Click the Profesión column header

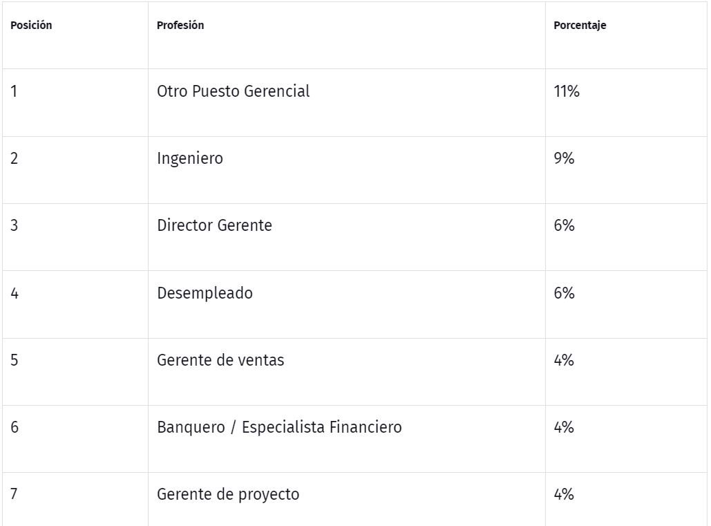(x=180, y=26)
